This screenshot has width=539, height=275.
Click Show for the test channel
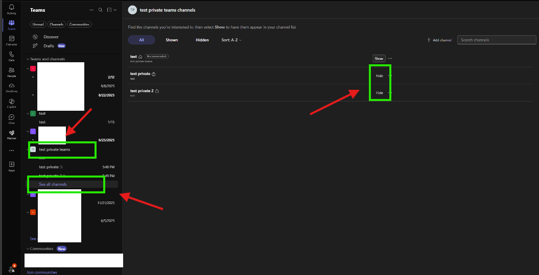tap(379, 58)
